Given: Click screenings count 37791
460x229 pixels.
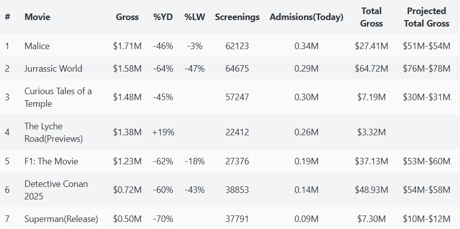Looking at the screenshot, I should pos(237,219).
